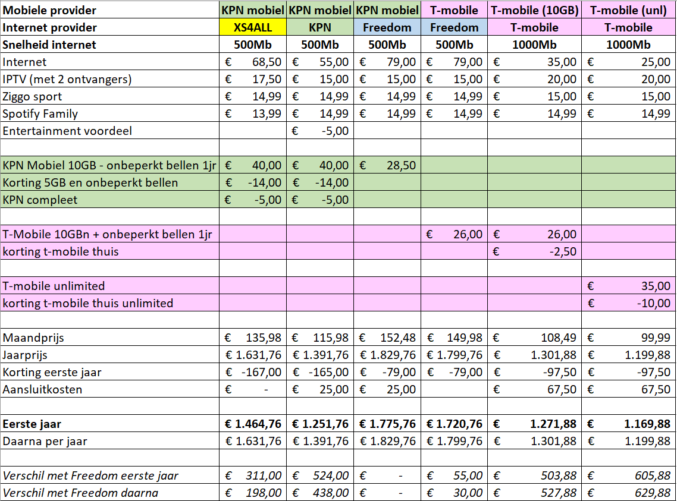
Task: Click the 108,49 Maandprijs cell
Action: pos(534,338)
